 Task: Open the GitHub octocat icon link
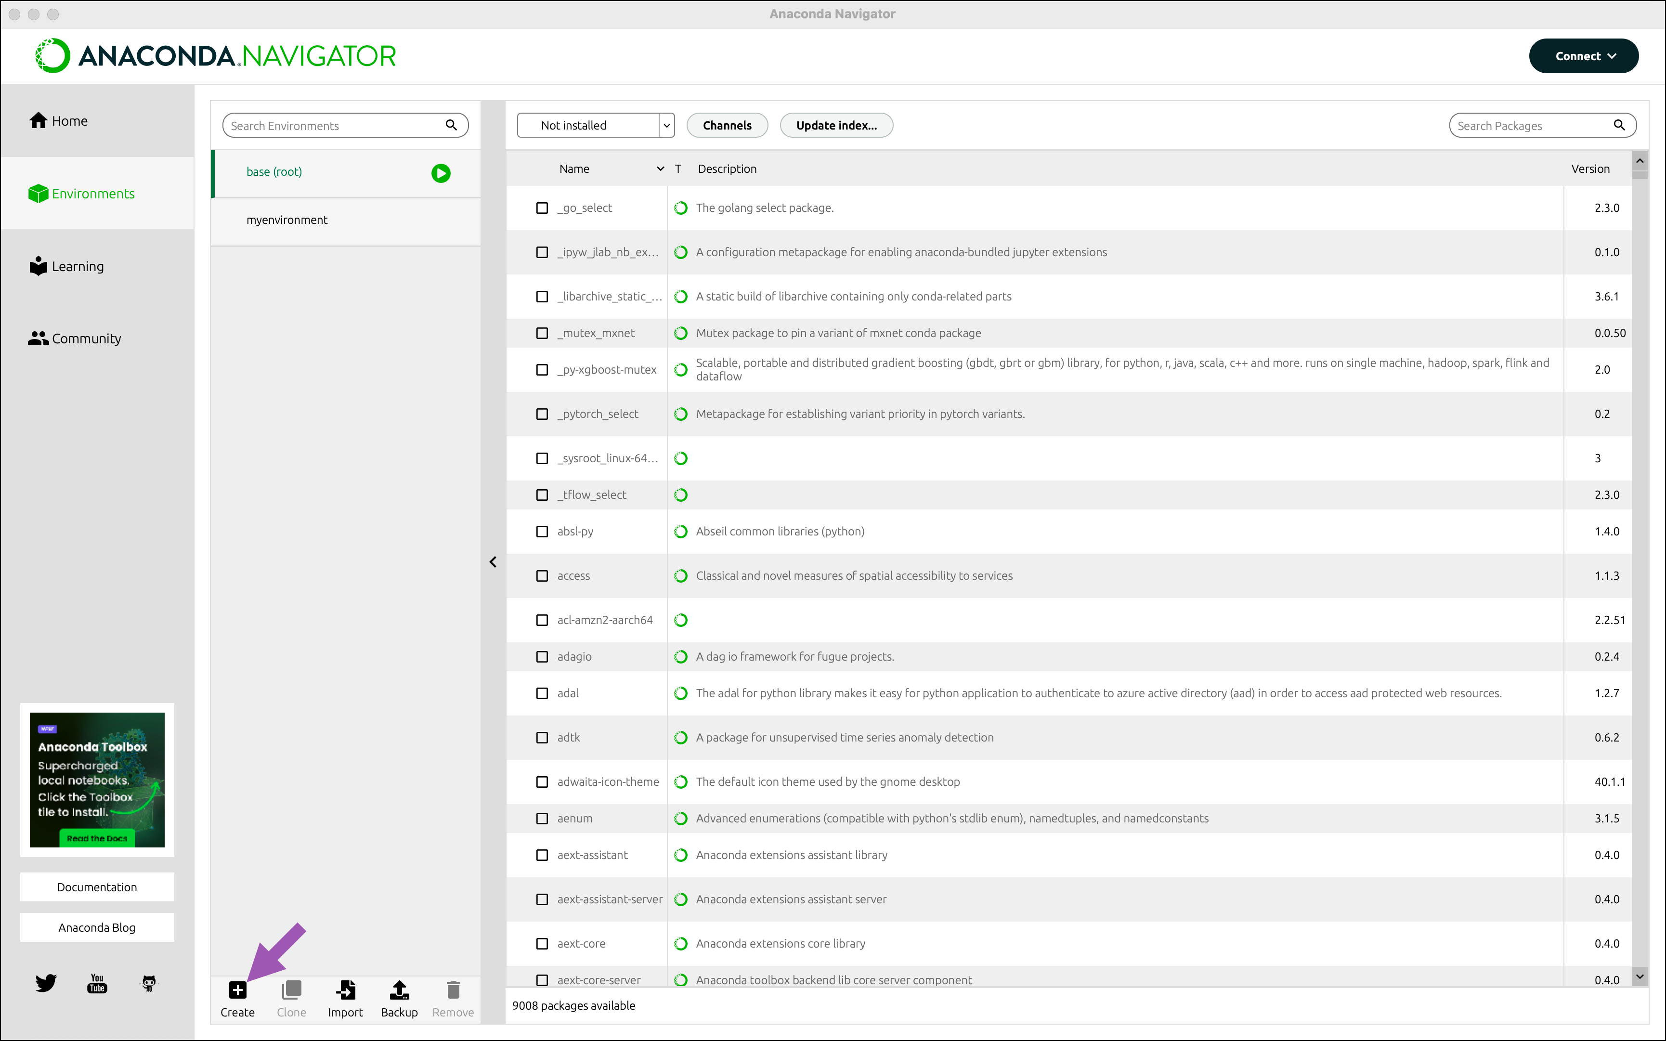[x=149, y=982]
